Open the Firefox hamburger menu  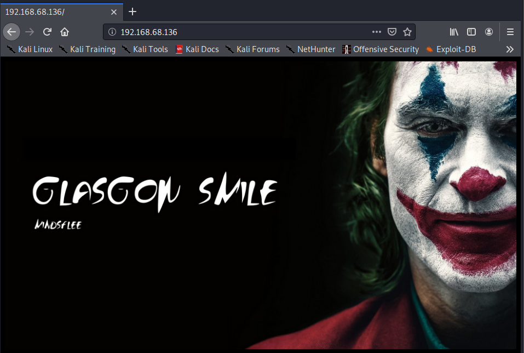click(510, 32)
